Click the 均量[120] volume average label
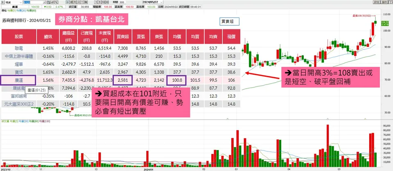The width and height of the screenshot is (393, 171). tap(44, 121)
